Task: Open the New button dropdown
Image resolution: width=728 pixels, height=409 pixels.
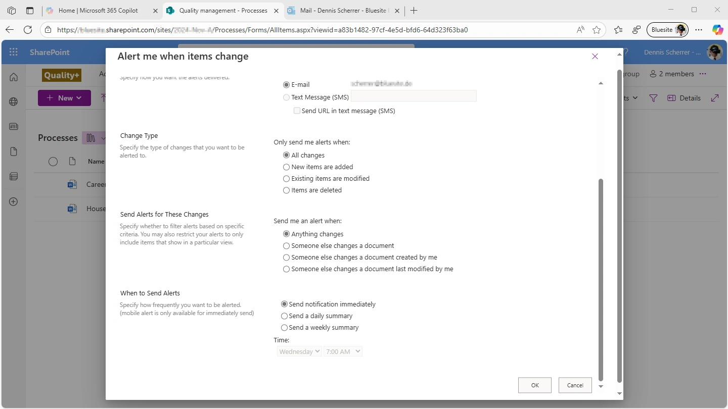Action: (64, 98)
